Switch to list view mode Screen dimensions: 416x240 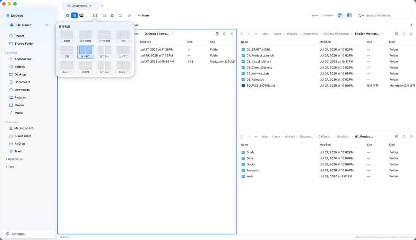74,16
